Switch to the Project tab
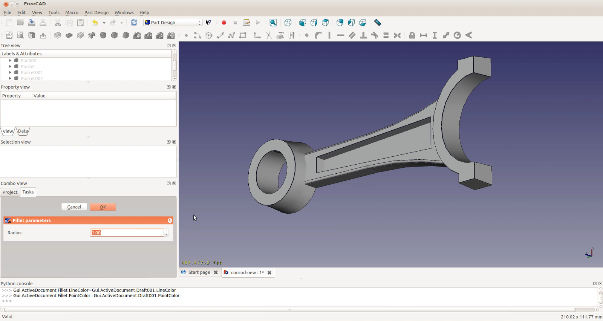Viewport: 603px width, 321px height. [x=10, y=192]
